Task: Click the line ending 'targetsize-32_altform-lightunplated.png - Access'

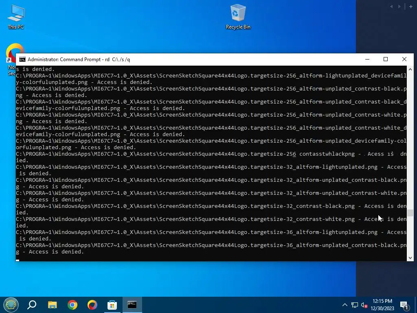Action: click(211, 167)
